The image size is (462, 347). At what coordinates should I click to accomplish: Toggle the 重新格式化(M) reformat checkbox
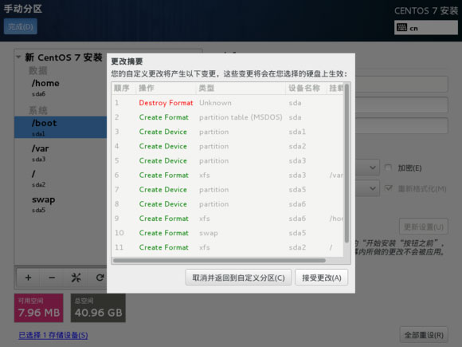[388, 188]
